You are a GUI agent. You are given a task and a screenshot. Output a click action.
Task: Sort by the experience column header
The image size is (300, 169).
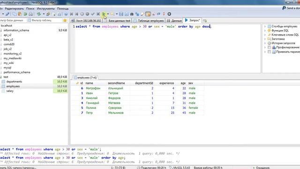pyautogui.click(x=166, y=83)
